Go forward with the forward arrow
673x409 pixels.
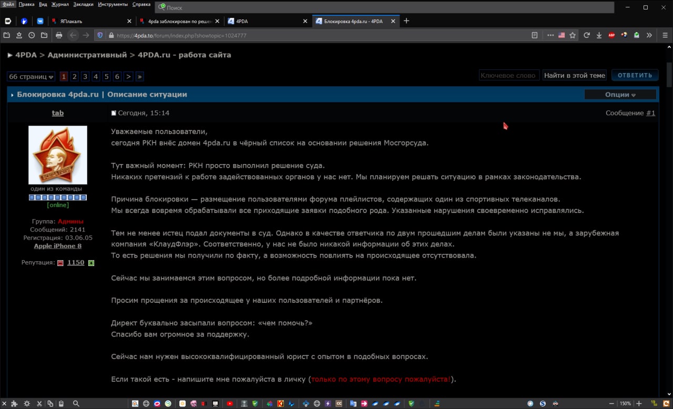tap(86, 35)
